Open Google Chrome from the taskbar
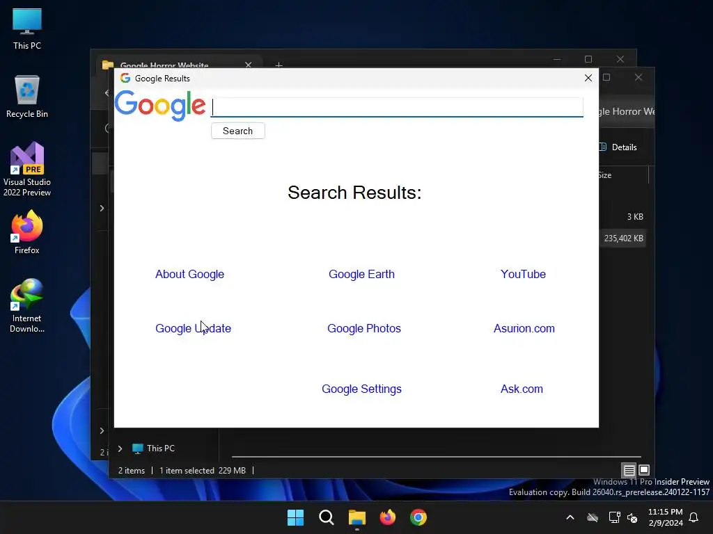The width and height of the screenshot is (713, 534). 418,517
